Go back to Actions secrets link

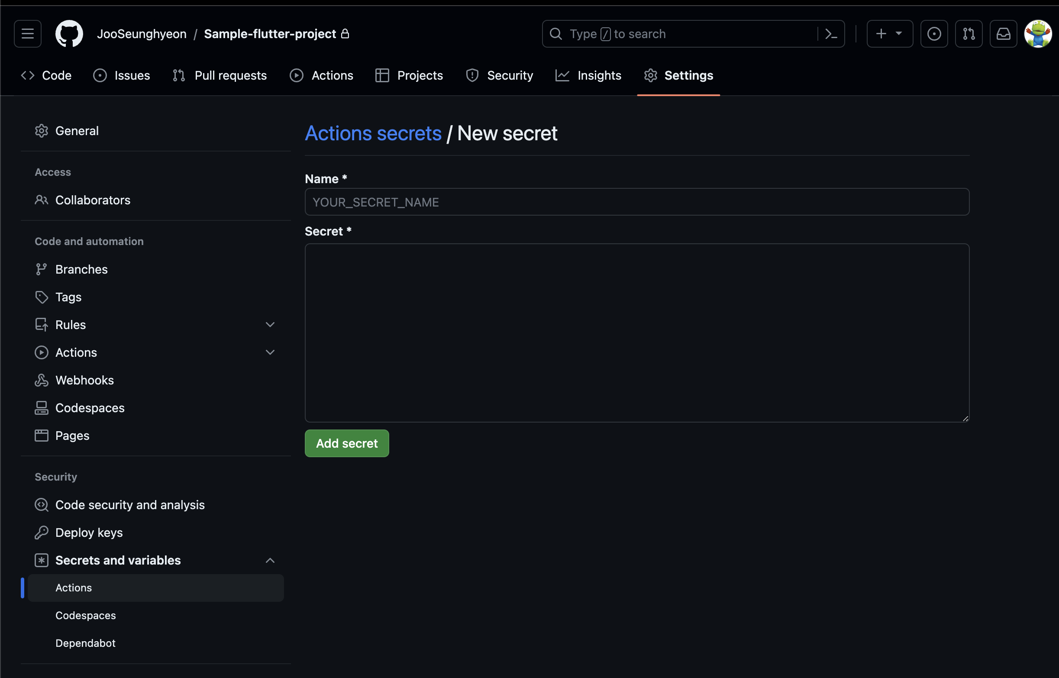point(373,133)
